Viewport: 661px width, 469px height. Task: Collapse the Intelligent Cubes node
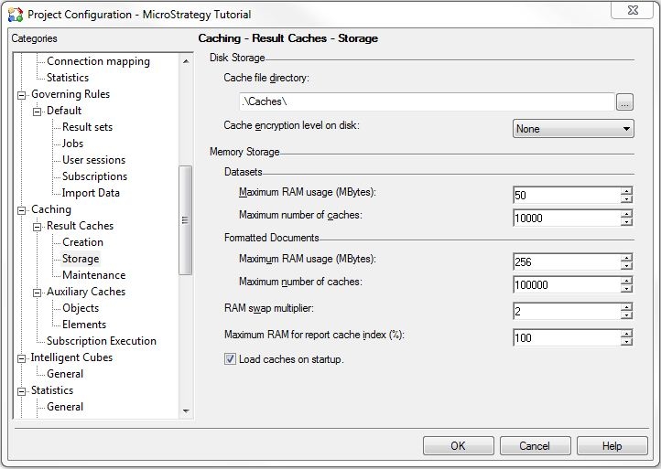coord(21,358)
